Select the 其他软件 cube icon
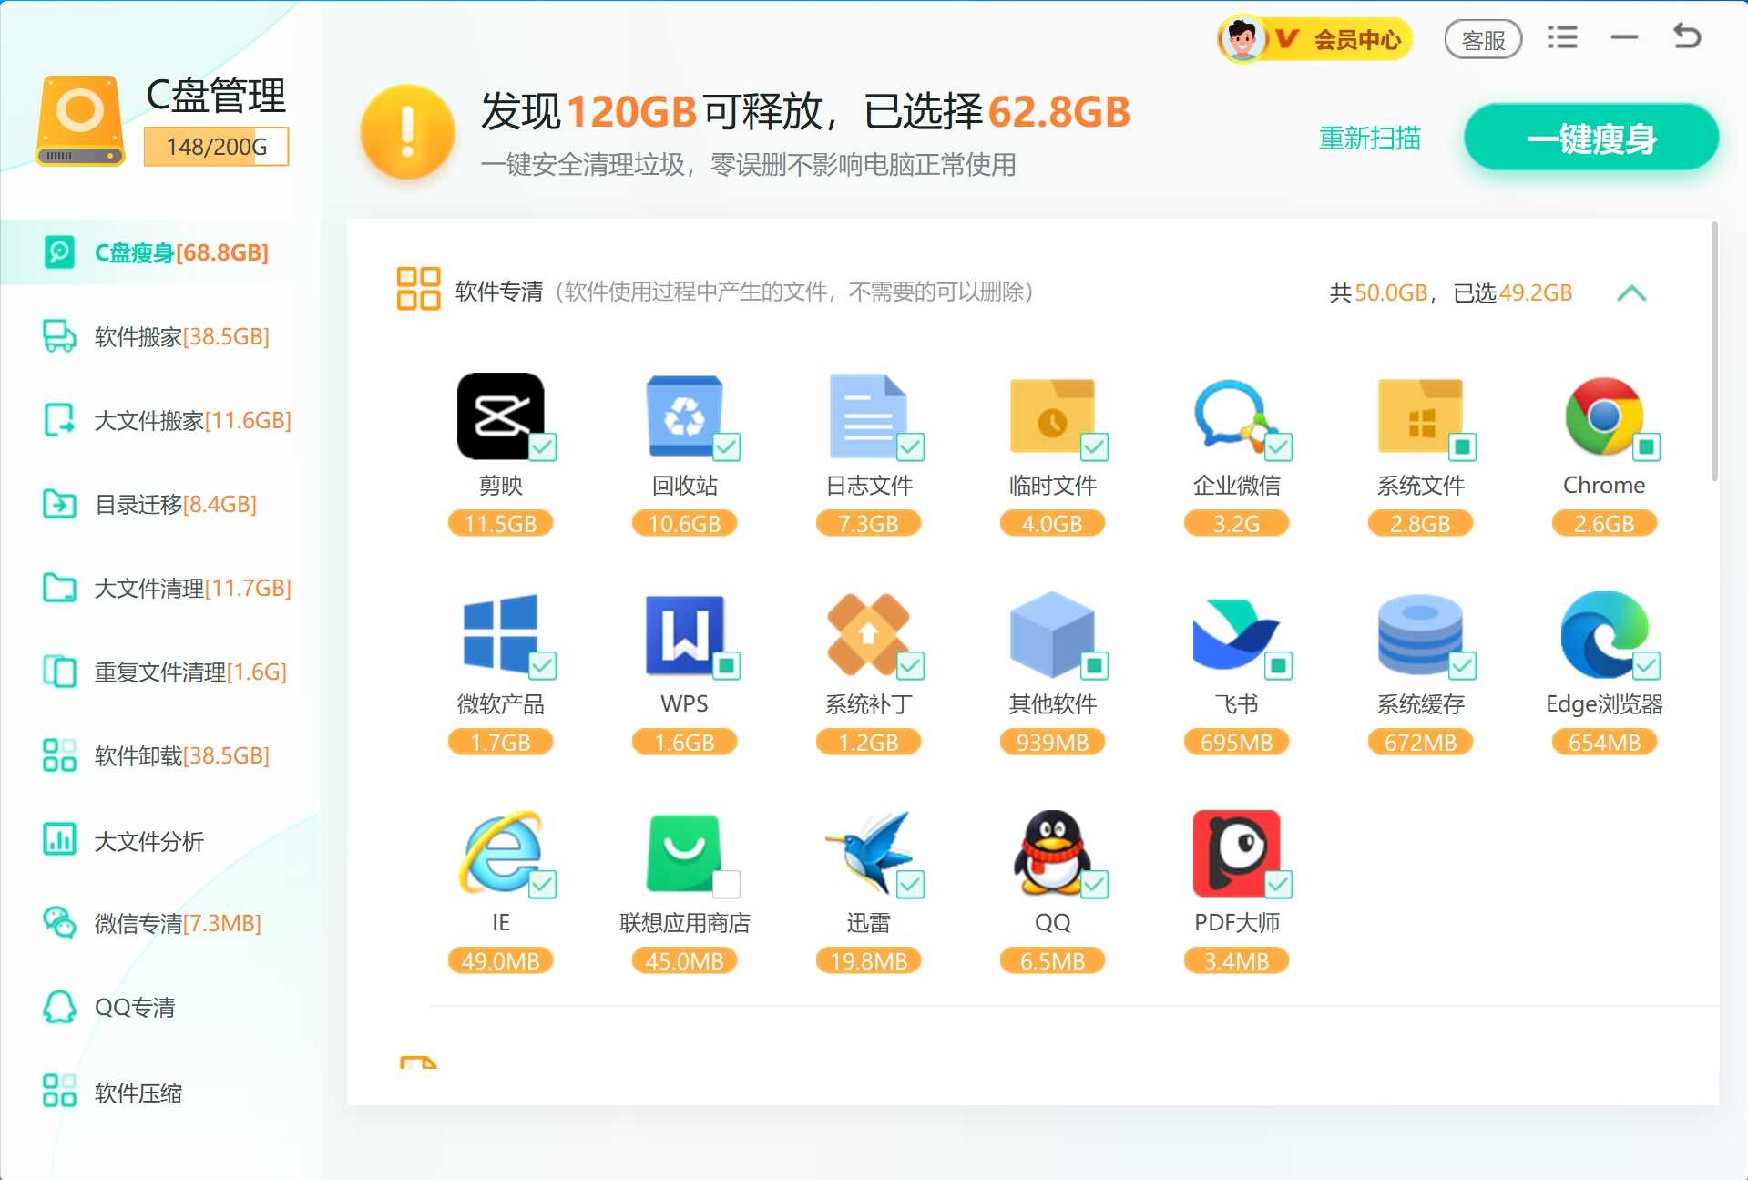1748x1180 pixels. click(x=1052, y=634)
